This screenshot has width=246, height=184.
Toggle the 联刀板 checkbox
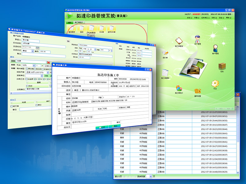click(x=12, y=106)
